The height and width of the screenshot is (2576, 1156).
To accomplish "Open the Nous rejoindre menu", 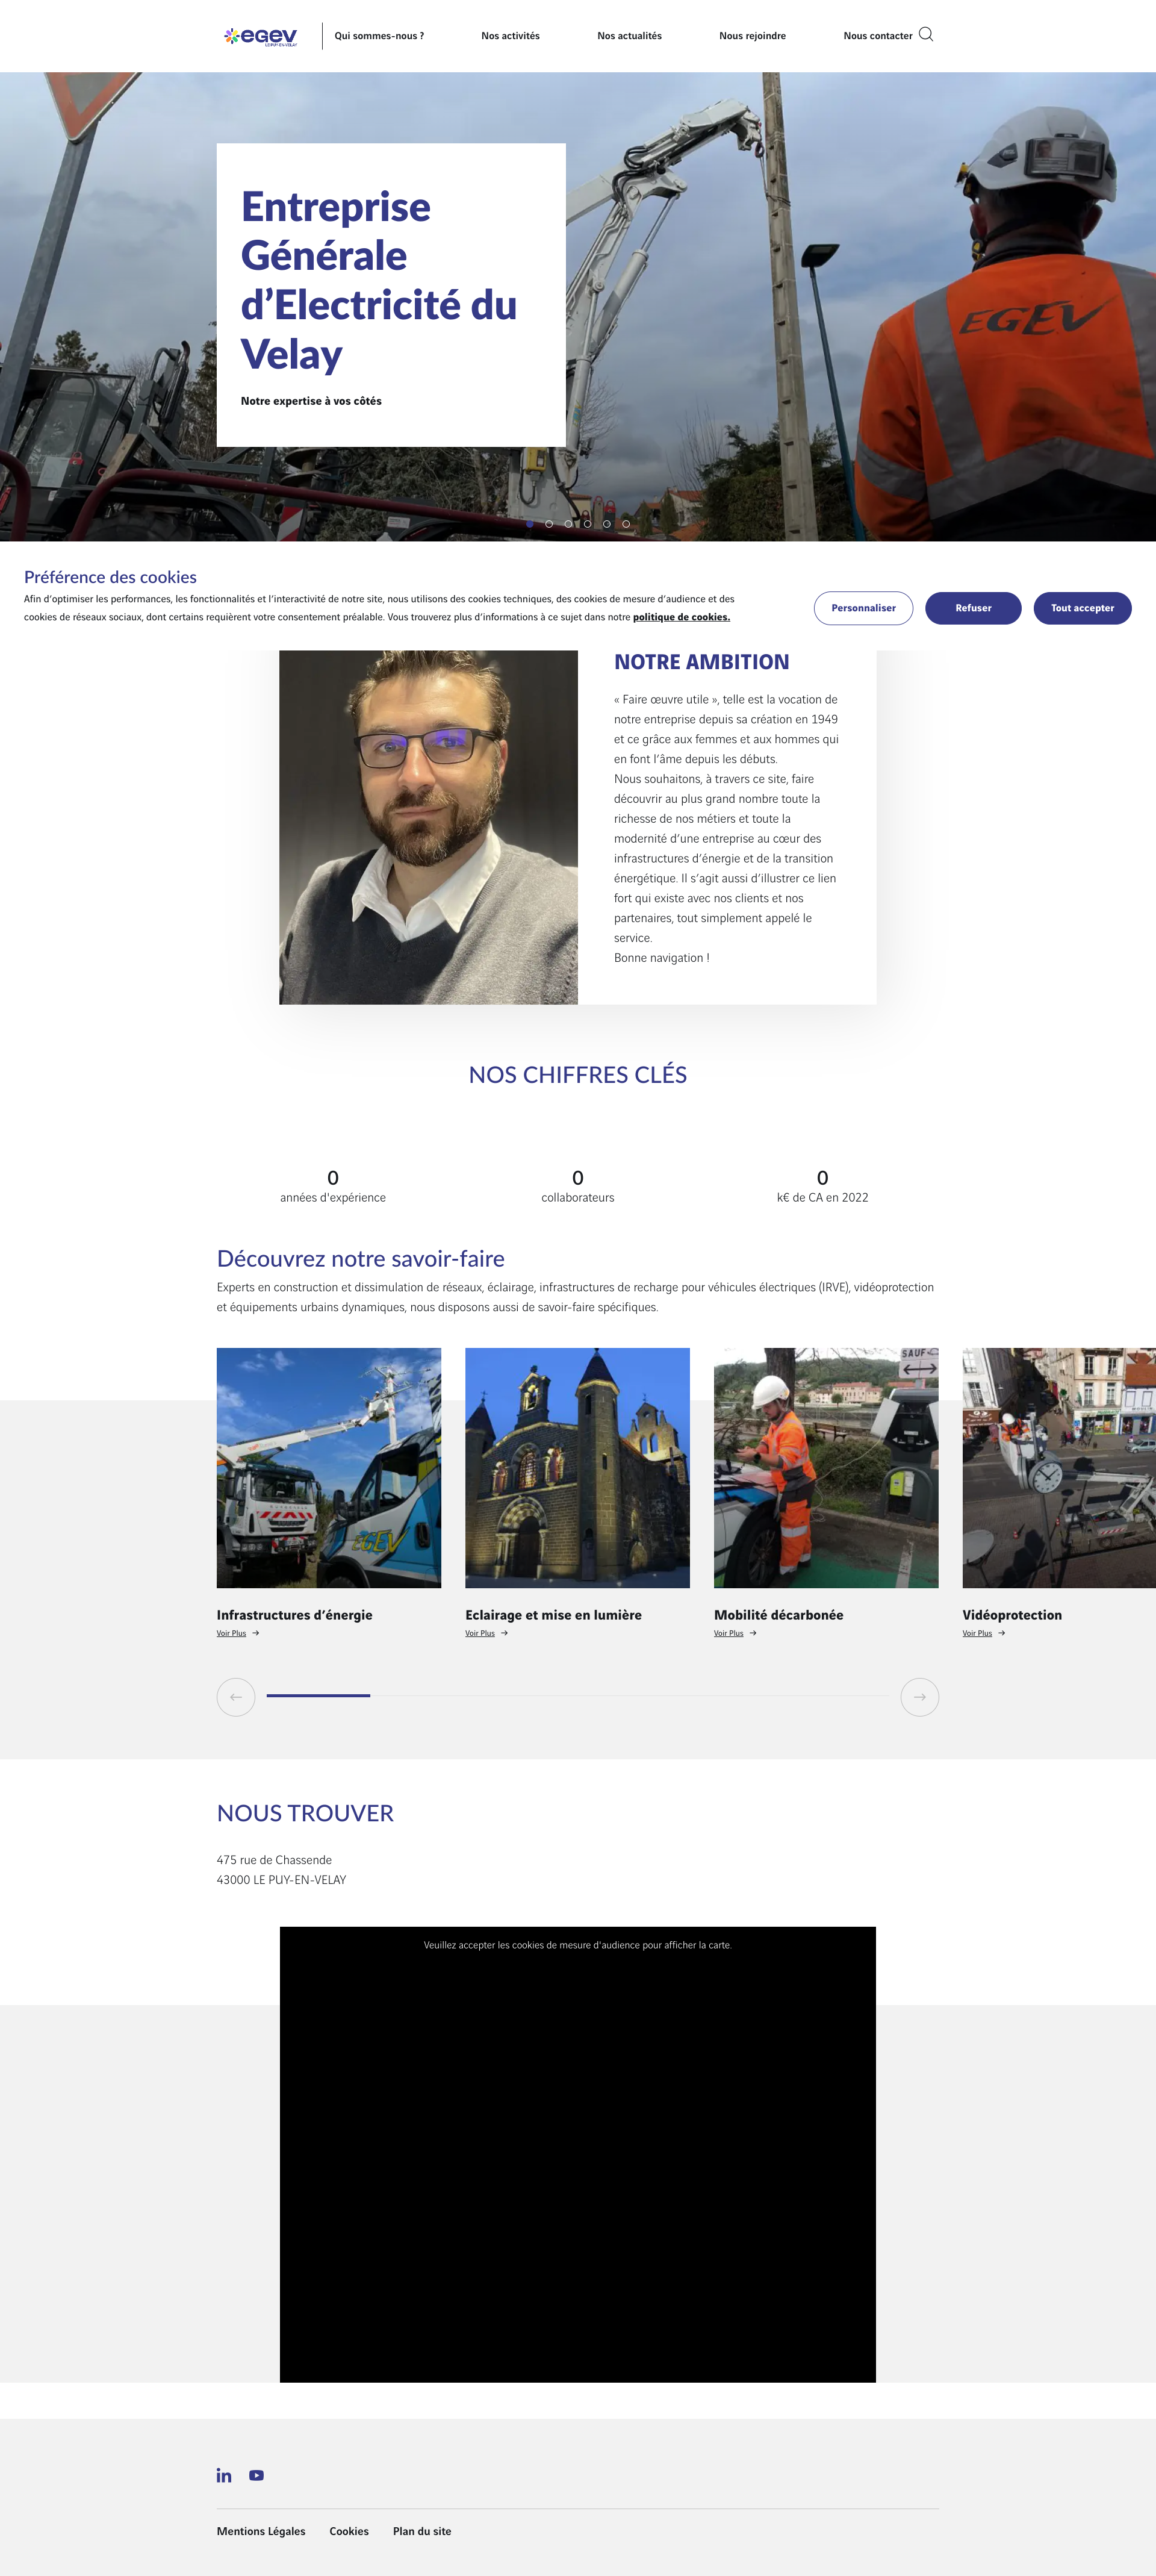I will point(752,36).
